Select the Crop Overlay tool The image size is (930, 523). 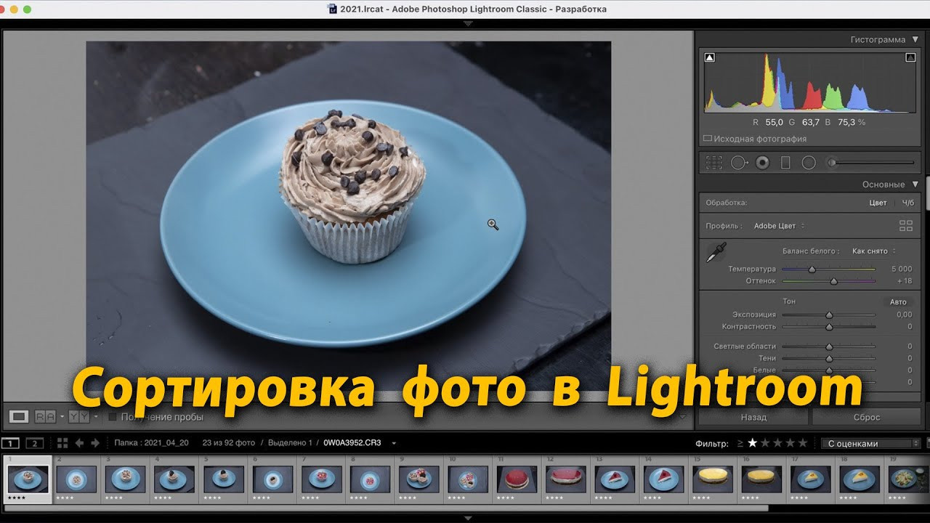714,162
